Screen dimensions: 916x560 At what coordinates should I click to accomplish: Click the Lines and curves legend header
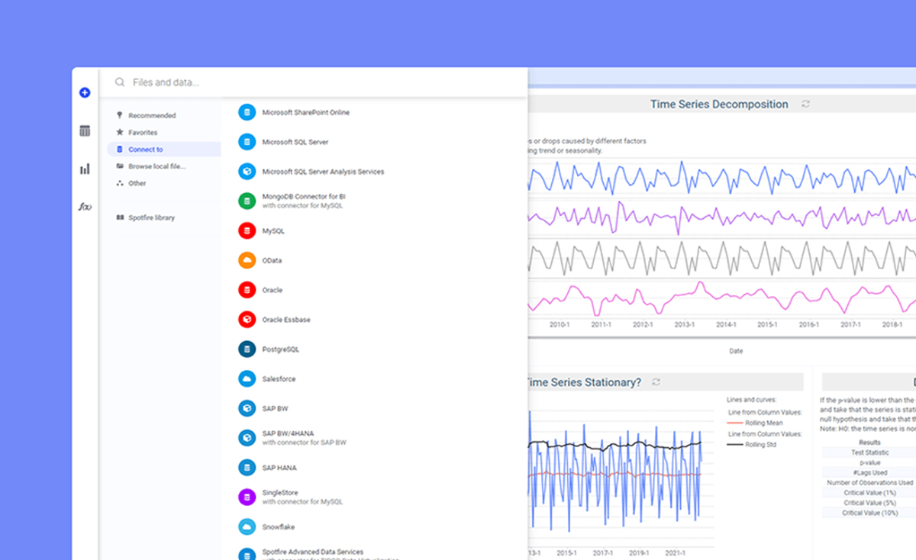pyautogui.click(x=753, y=400)
